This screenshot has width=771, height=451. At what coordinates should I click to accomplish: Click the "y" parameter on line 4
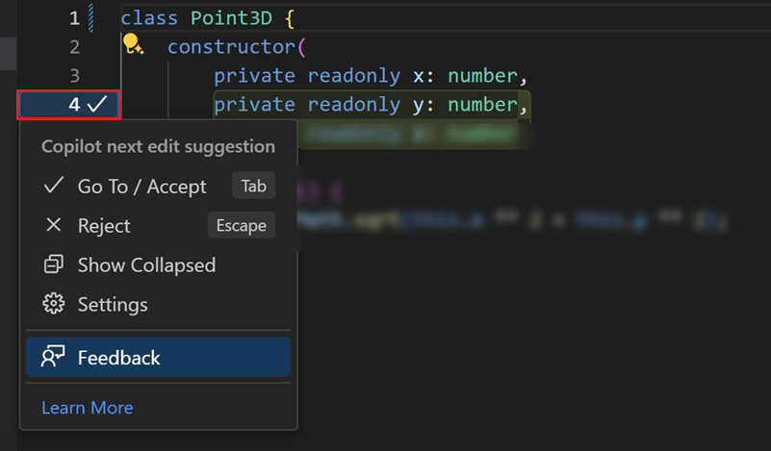(419, 104)
